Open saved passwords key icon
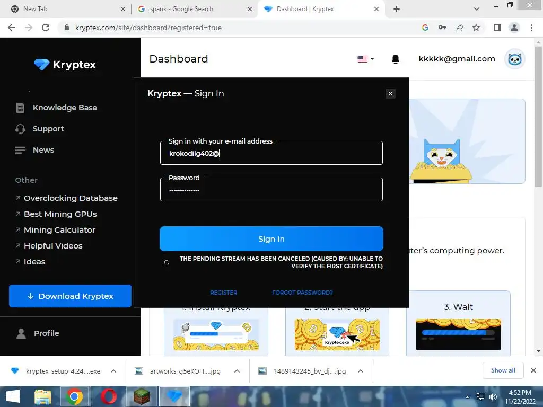This screenshot has width=543, height=407. tap(442, 28)
